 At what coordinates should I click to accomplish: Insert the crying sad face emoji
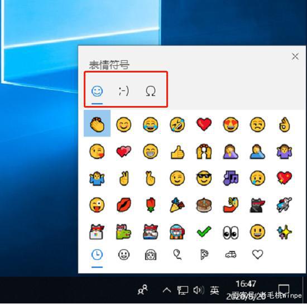tap(258, 178)
